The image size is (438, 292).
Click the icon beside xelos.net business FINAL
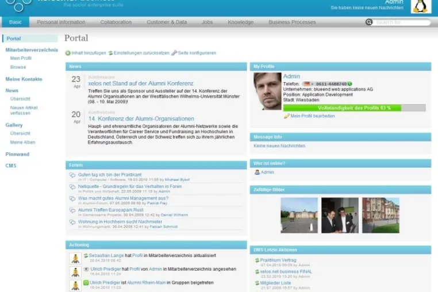(x=257, y=272)
